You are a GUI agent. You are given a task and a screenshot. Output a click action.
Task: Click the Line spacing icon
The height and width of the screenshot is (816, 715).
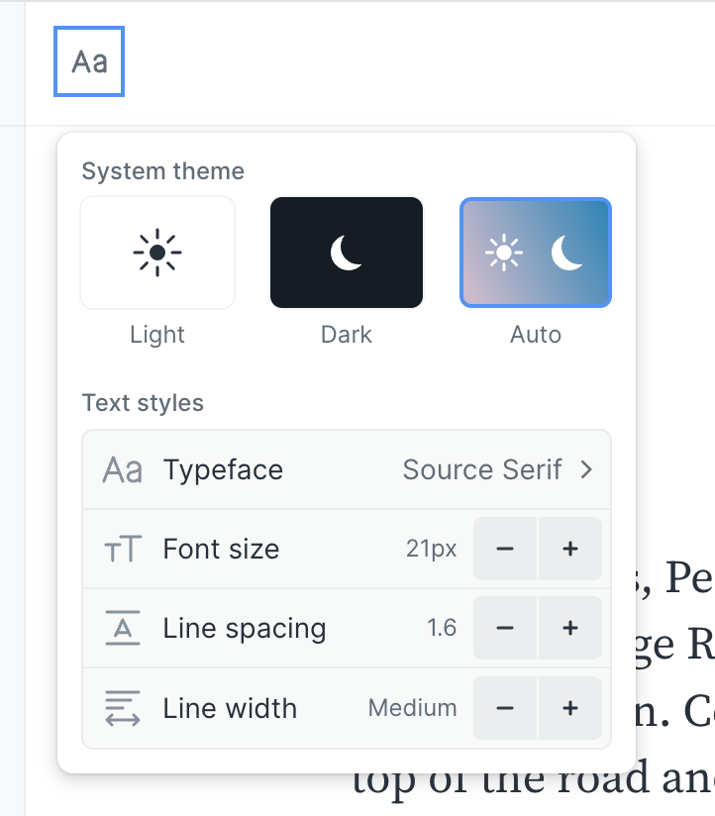coord(123,628)
